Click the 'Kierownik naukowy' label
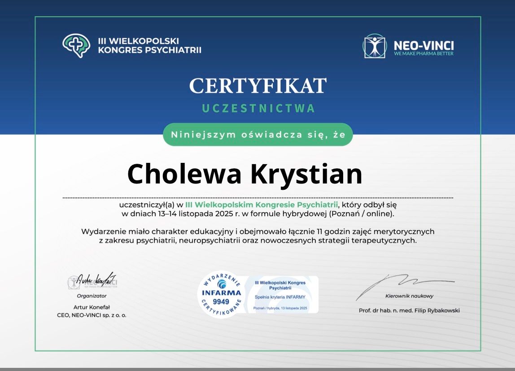This screenshot has width=515, height=371. (409, 296)
